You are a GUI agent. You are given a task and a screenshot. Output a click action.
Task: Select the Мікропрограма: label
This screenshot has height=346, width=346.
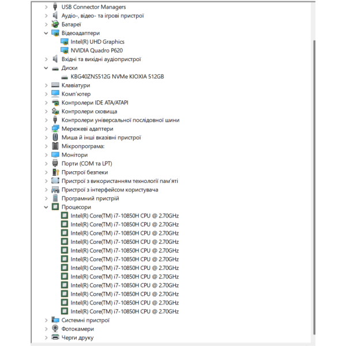(x=83, y=146)
